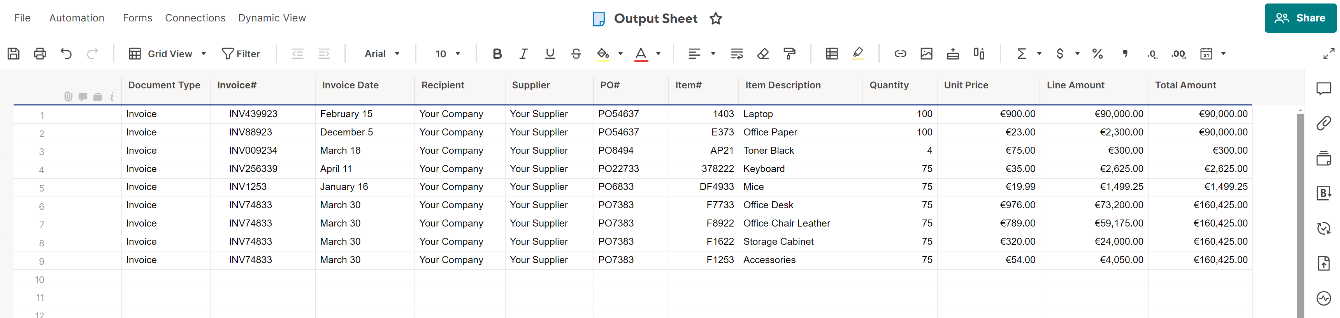The width and height of the screenshot is (1340, 318).
Task: Toggle wrap text
Action: click(x=737, y=54)
